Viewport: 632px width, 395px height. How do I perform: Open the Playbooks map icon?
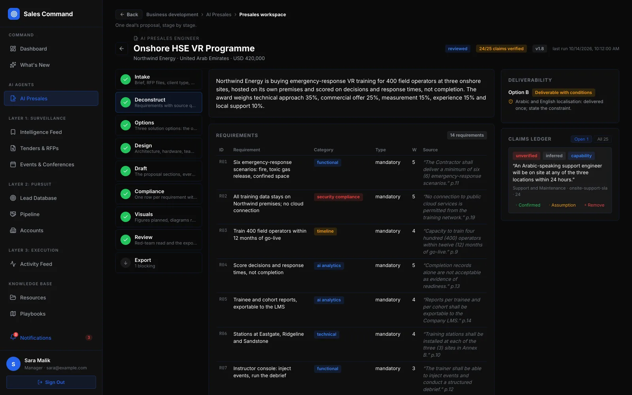click(13, 314)
